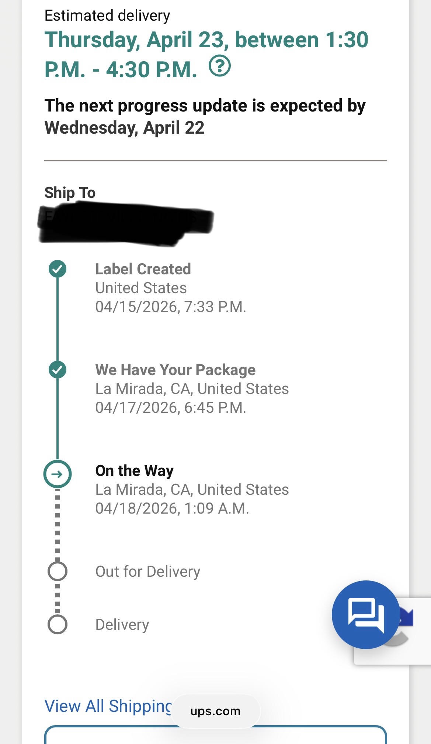The height and width of the screenshot is (744, 431).
Task: Select the We Have Your Package title
Action: coord(175,370)
